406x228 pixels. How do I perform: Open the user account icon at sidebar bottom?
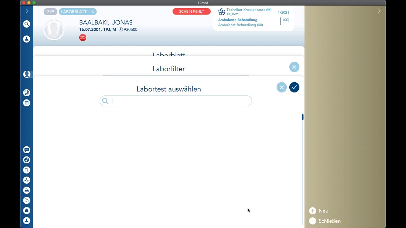click(27, 221)
